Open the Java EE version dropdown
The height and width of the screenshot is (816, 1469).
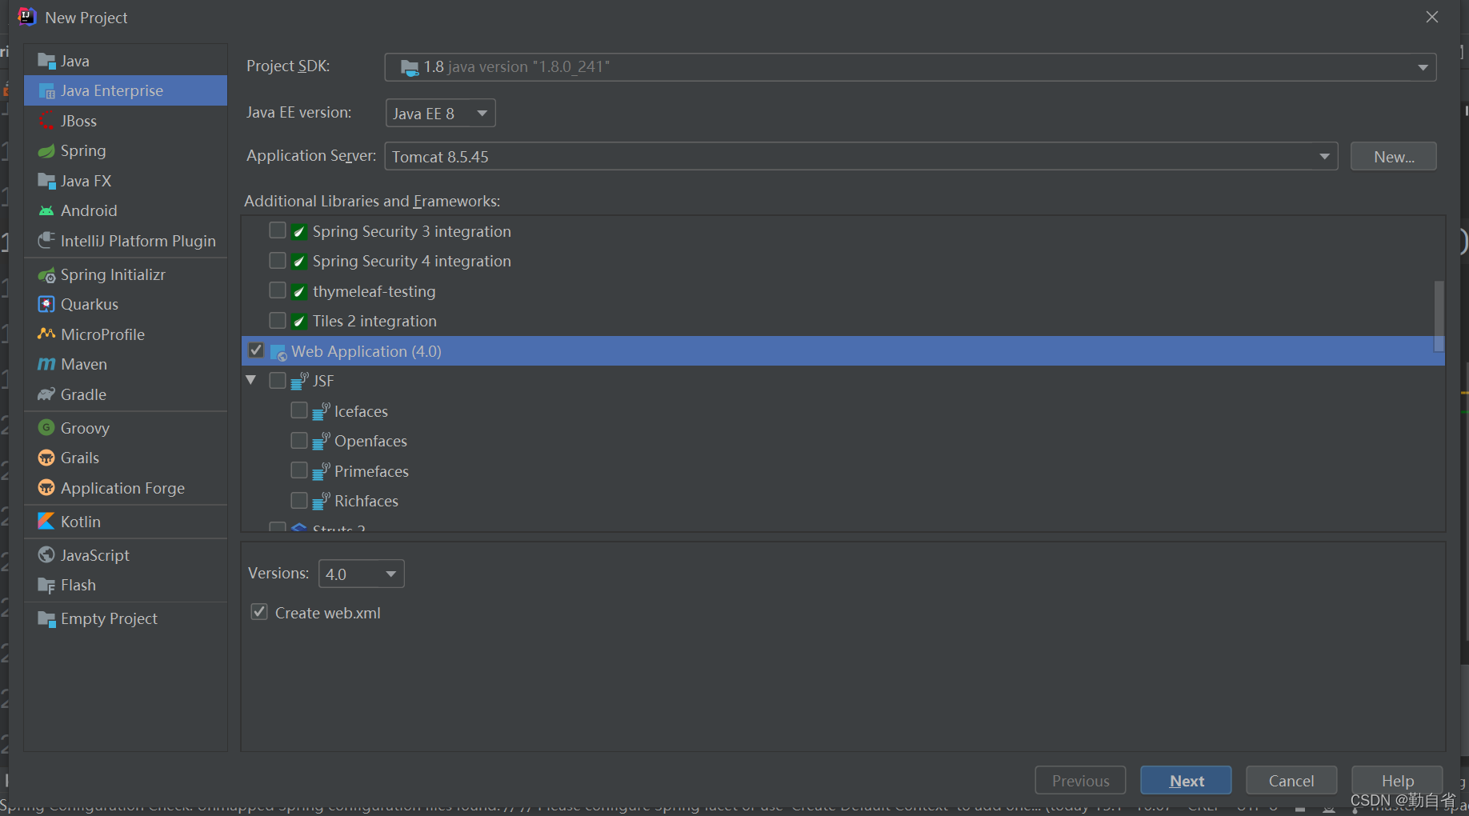pyautogui.click(x=440, y=114)
